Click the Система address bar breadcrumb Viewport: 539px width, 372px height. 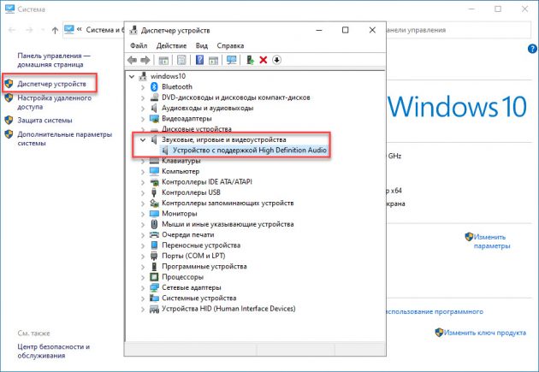click(x=104, y=30)
